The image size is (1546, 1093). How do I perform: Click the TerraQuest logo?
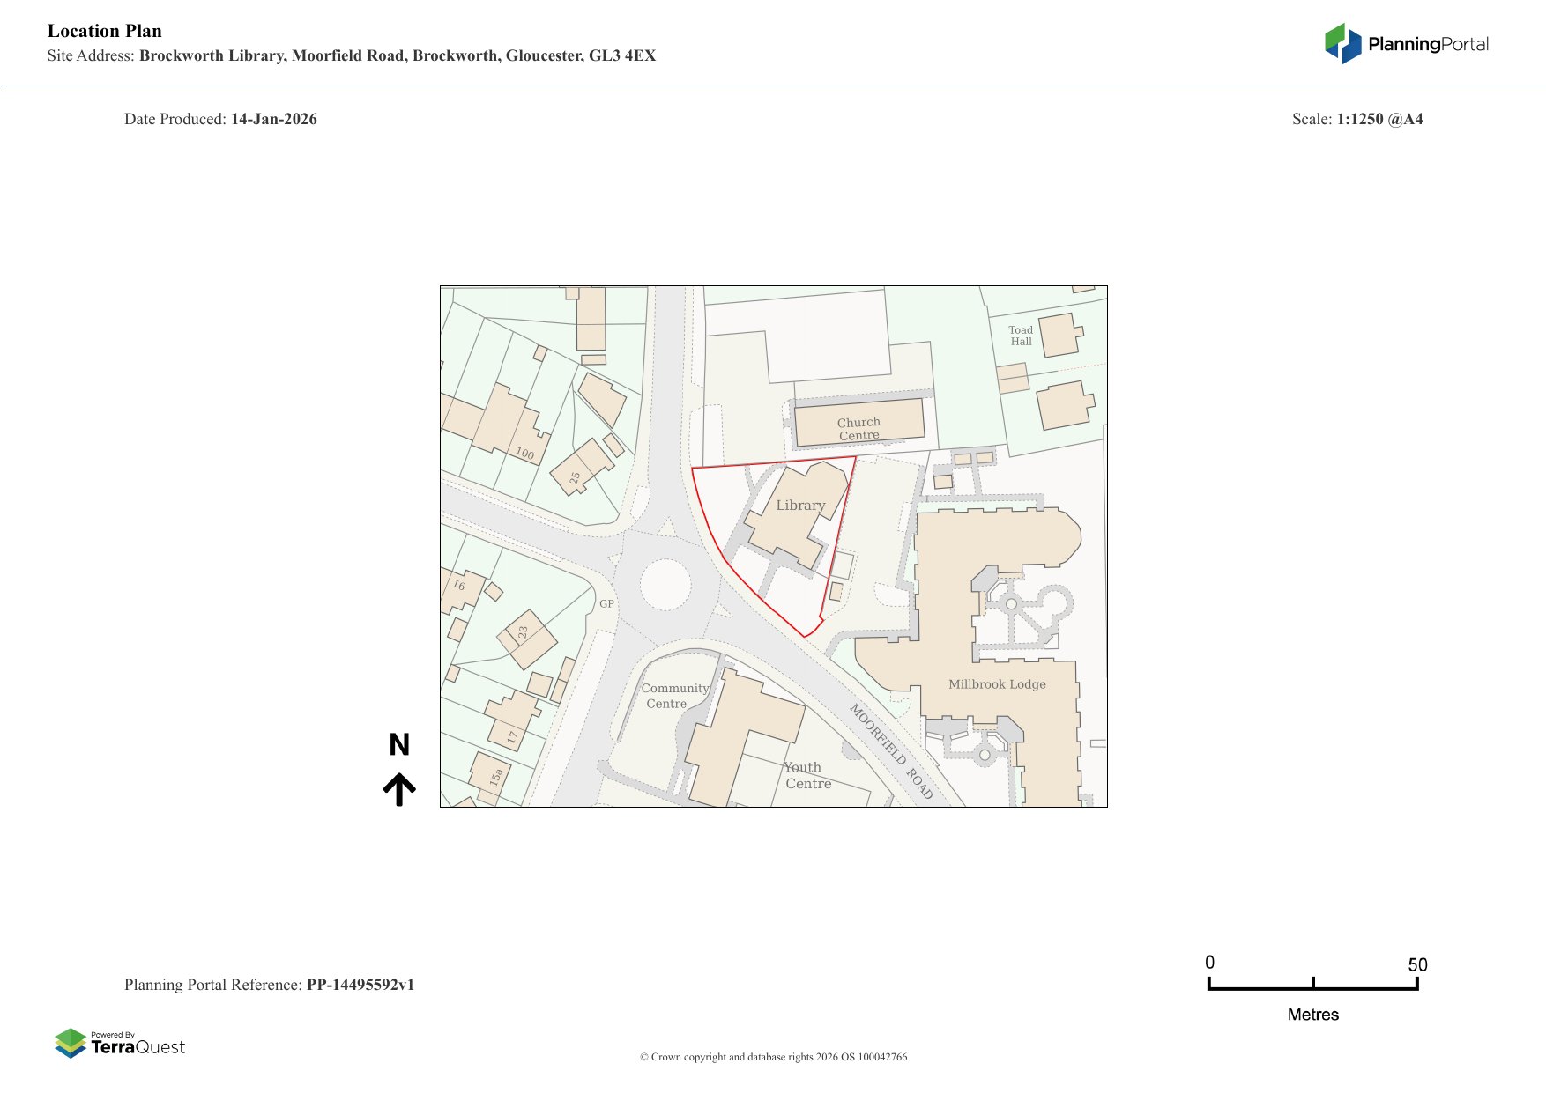point(120,1044)
